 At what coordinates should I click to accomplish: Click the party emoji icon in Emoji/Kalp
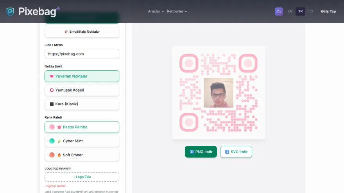click(66, 32)
